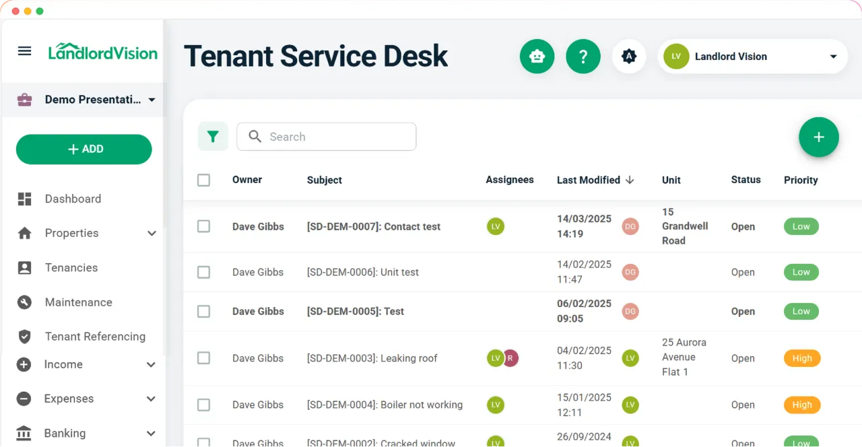The width and height of the screenshot is (862, 447).
Task: Open the Dashboard from the sidebar icon
Action: [x=24, y=199]
